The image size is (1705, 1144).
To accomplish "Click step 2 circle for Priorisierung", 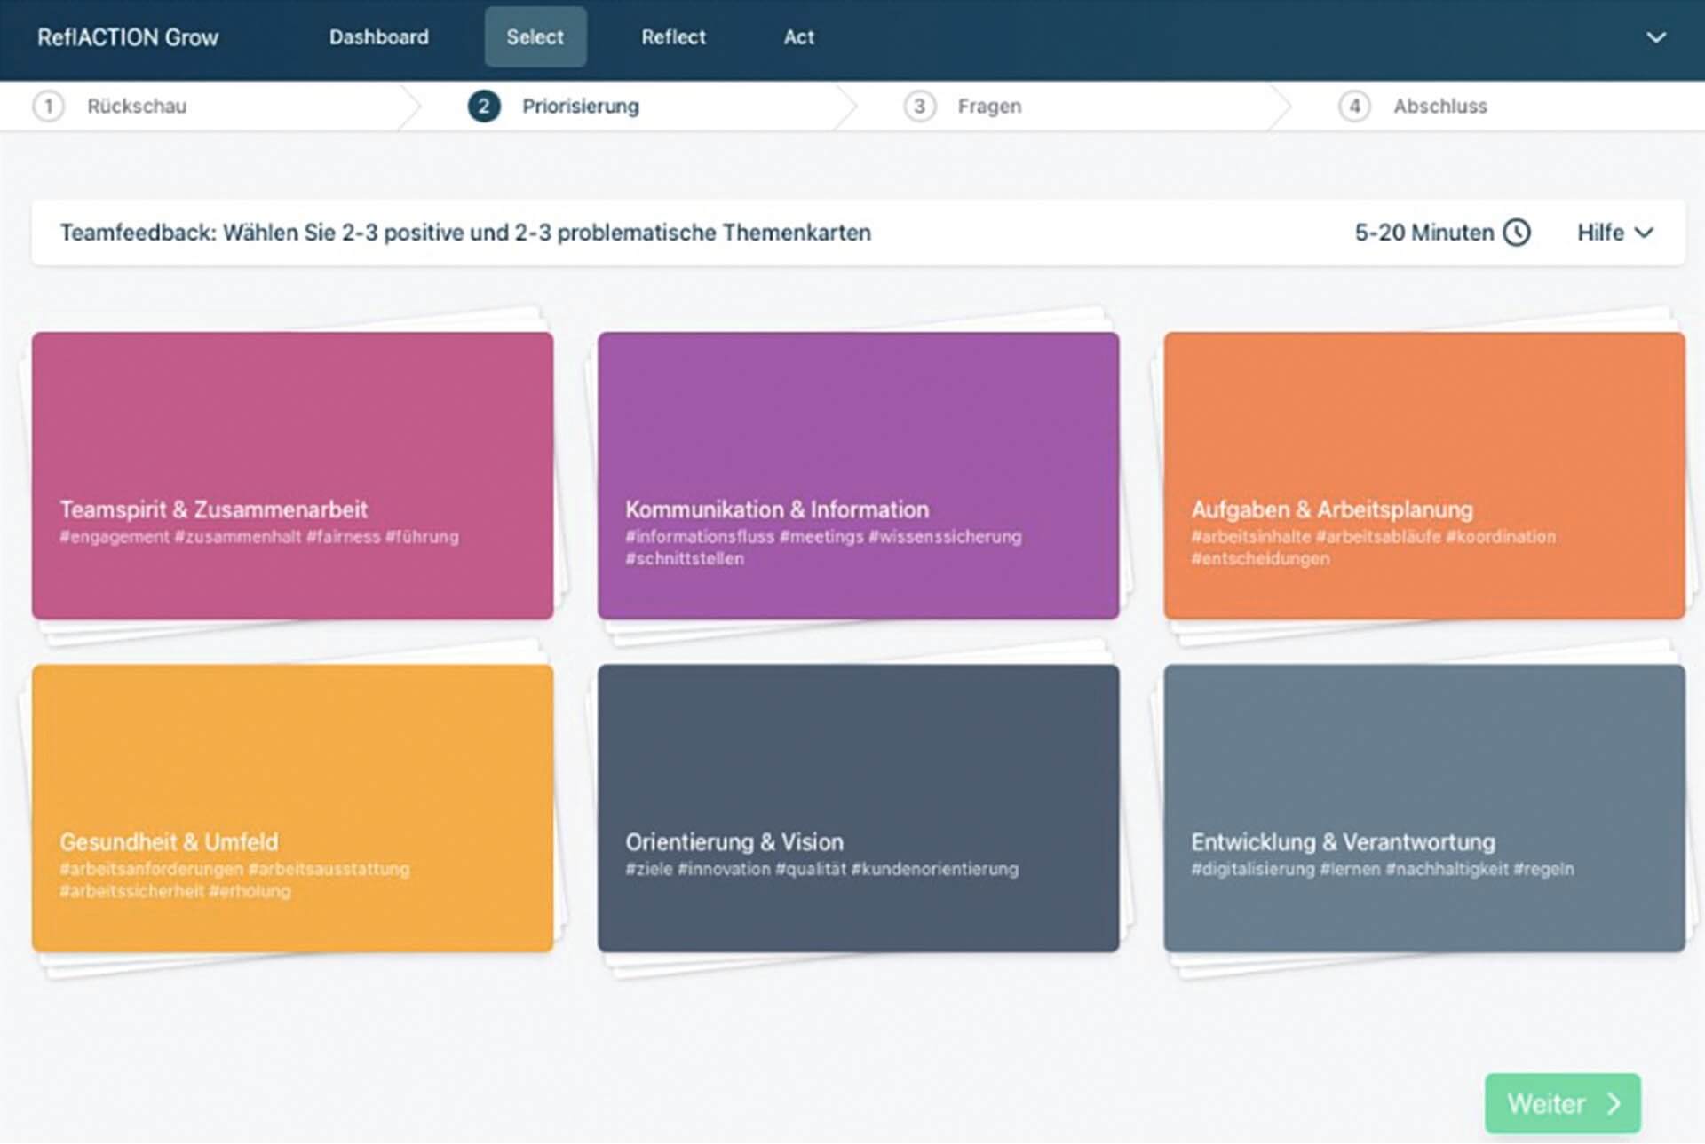I will click(x=483, y=107).
